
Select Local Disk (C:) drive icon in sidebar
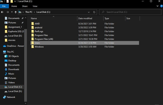(6, 87)
